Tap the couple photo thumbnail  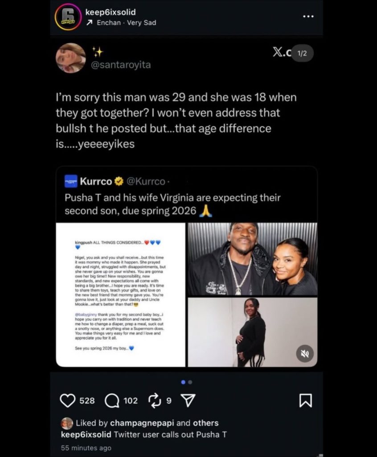pyautogui.click(x=252, y=259)
